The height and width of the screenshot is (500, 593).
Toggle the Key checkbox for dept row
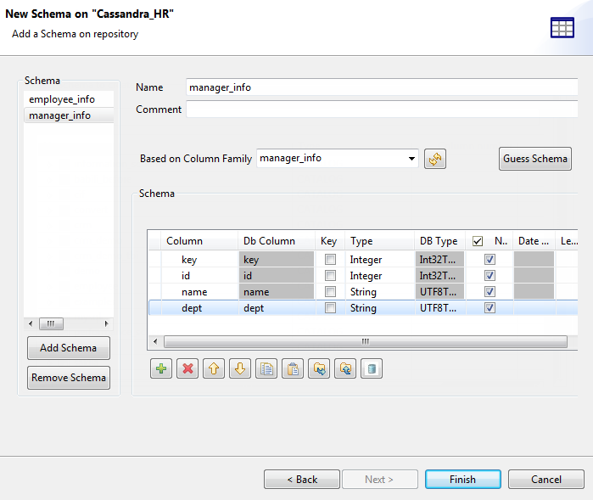tap(330, 308)
